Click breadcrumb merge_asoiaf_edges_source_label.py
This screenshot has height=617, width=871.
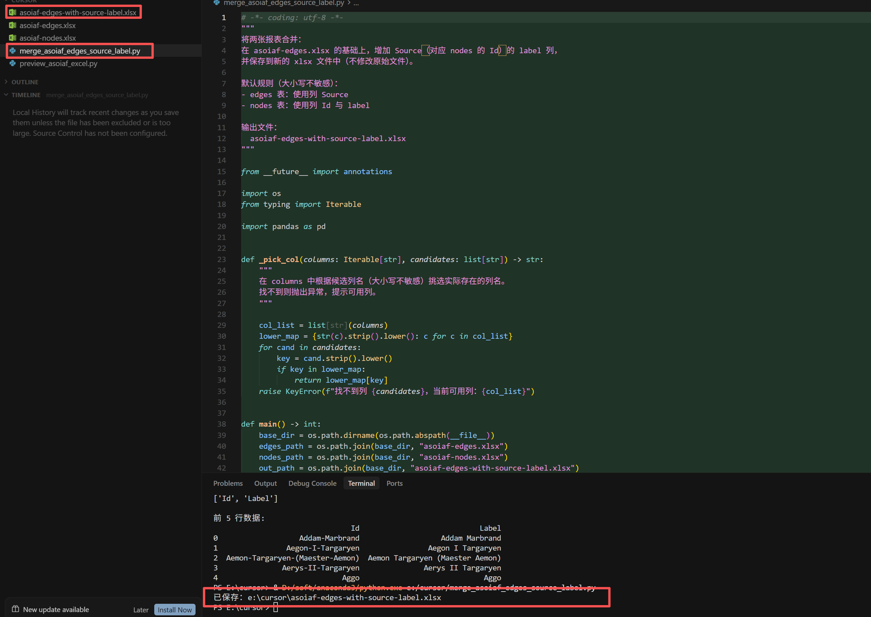click(284, 3)
